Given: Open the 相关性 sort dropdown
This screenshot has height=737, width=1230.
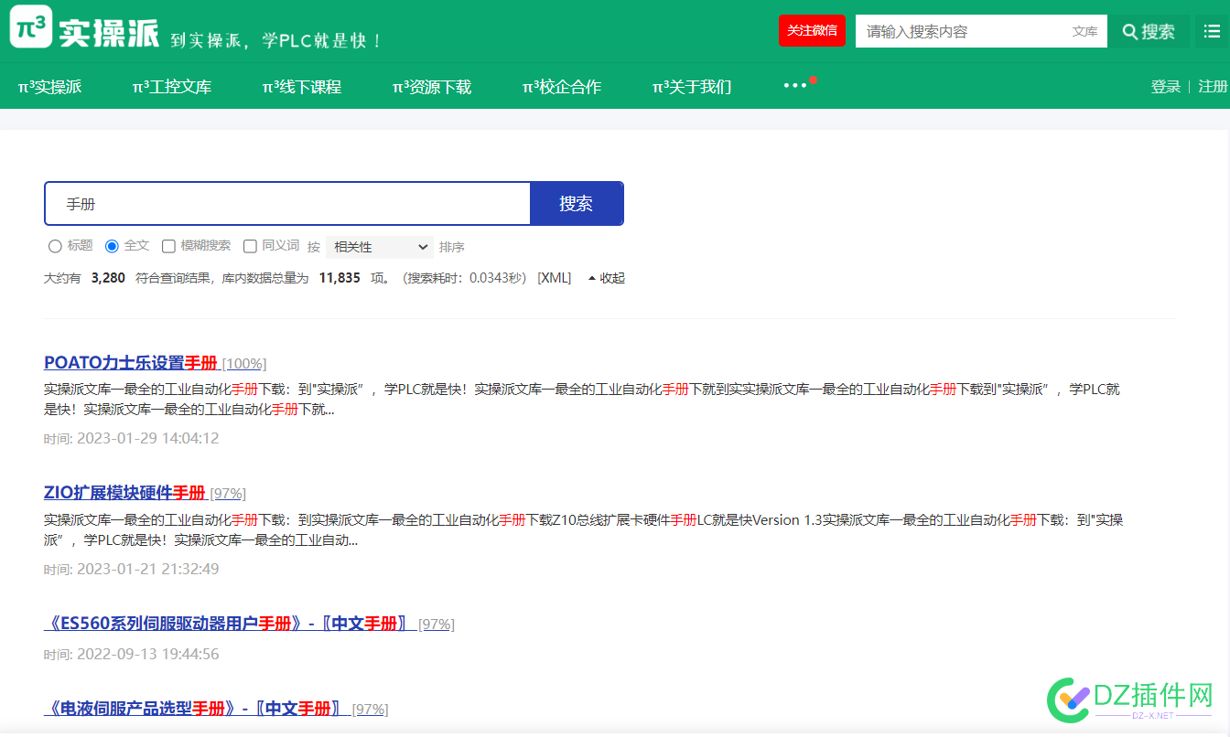Looking at the screenshot, I should click(x=379, y=247).
